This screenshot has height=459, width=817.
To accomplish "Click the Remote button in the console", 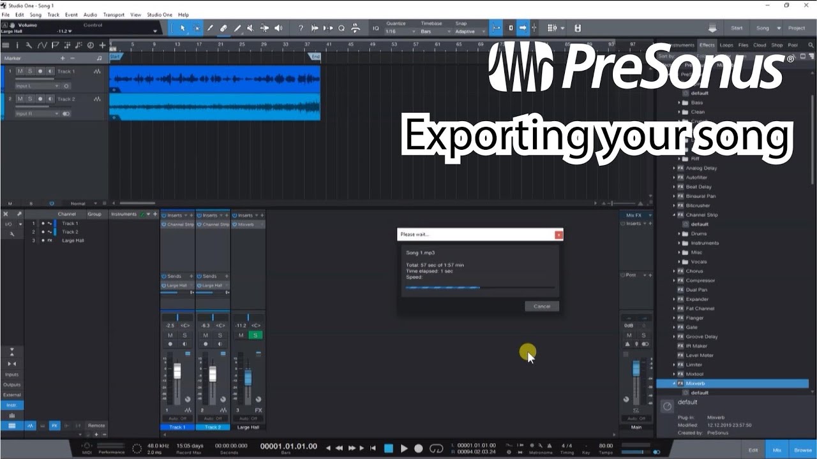I will [96, 425].
